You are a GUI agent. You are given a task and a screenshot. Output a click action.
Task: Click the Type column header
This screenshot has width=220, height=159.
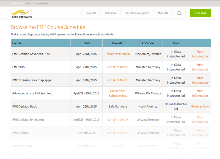tap(176, 43)
